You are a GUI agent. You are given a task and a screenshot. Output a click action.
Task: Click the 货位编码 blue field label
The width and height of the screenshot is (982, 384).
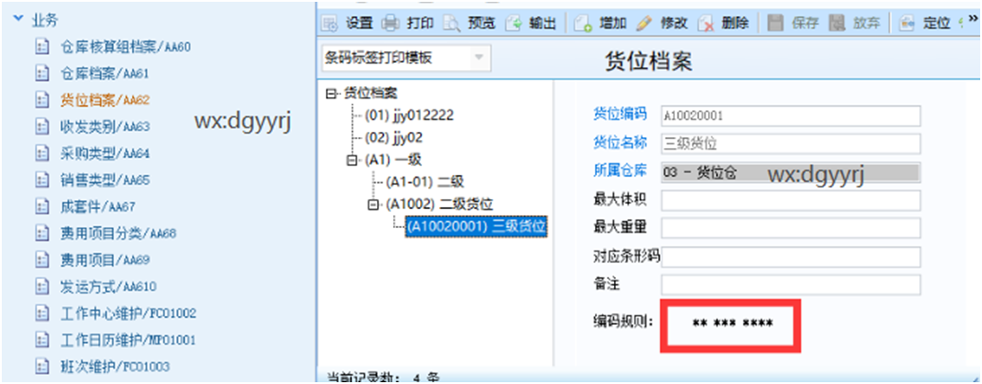(x=619, y=114)
